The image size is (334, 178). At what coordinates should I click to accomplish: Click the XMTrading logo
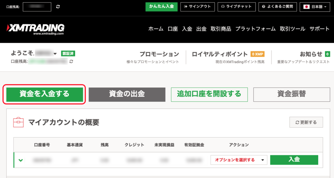click(36, 29)
